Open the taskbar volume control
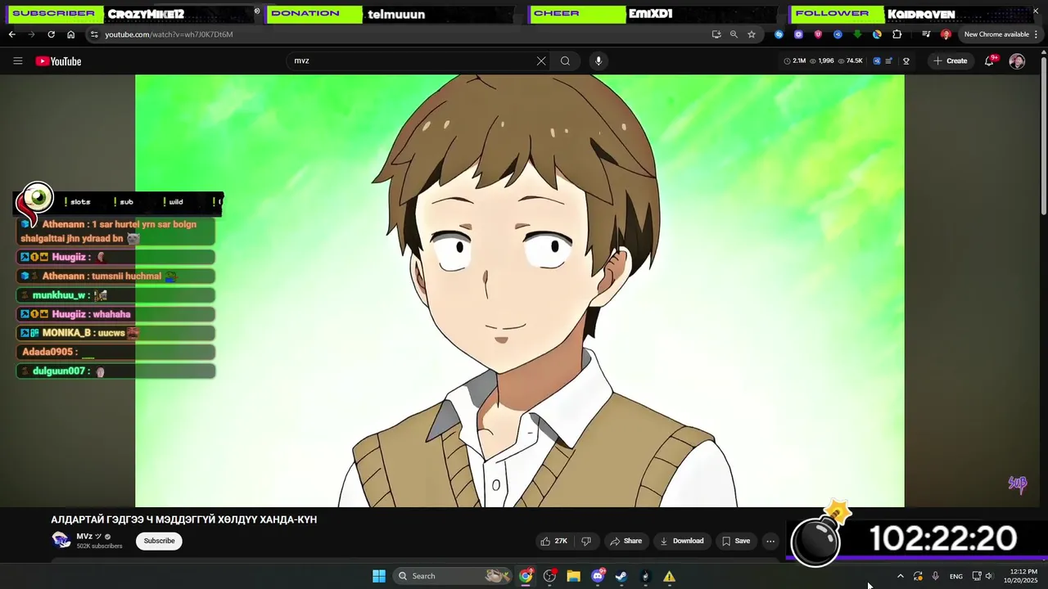Screen dimensions: 1048x589 989,576
